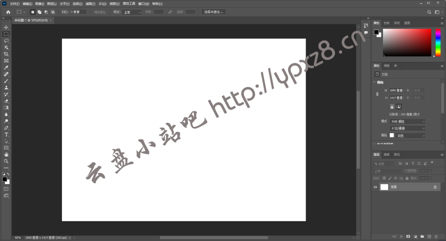446x241 pixels.
Task: Set canvas to portrait orientation
Action: (392, 107)
